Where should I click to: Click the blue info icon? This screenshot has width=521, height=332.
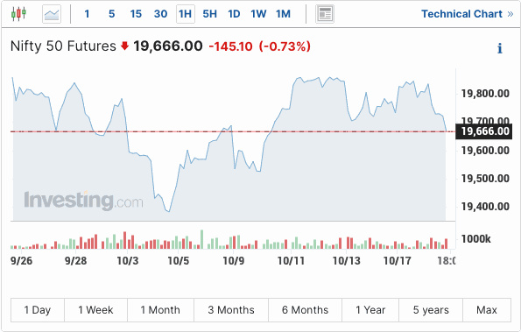[500, 48]
